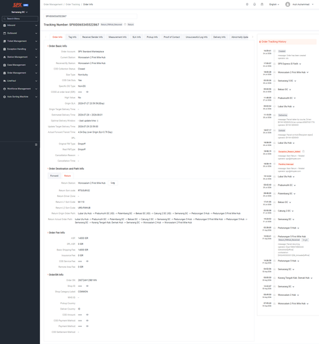Reveal COD Payment Method with the eye icon
The height and width of the screenshot is (344, 319).
87,321
